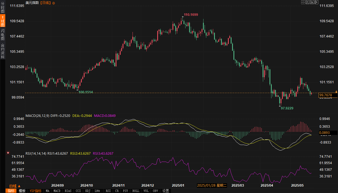Image resolution: width=338 pixels, height=193 pixels.
Task: Click the small red icon left of RSI label
Action: pos(8,153)
